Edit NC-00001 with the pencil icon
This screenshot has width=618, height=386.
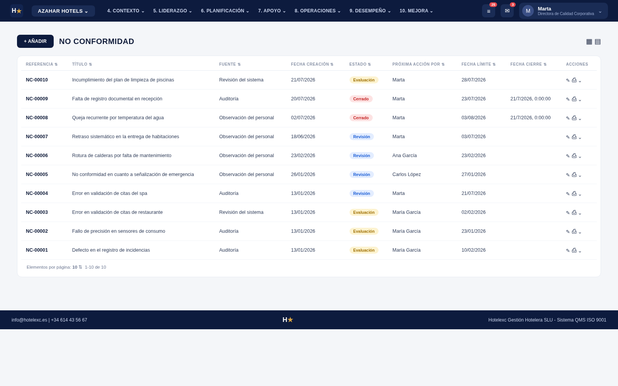pos(568,251)
